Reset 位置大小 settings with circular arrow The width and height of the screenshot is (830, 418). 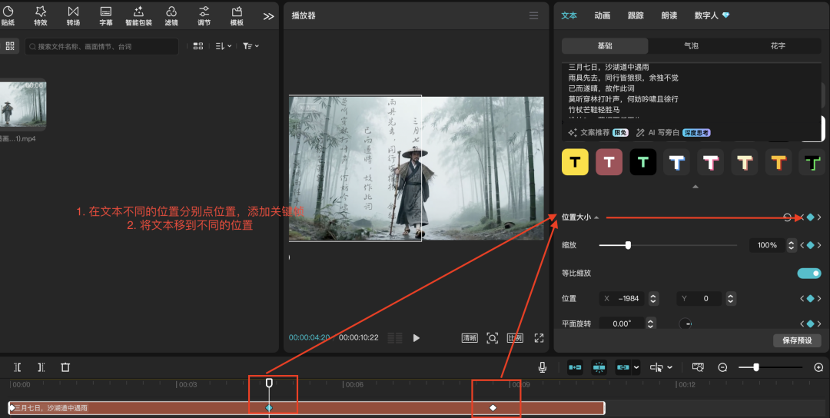787,217
